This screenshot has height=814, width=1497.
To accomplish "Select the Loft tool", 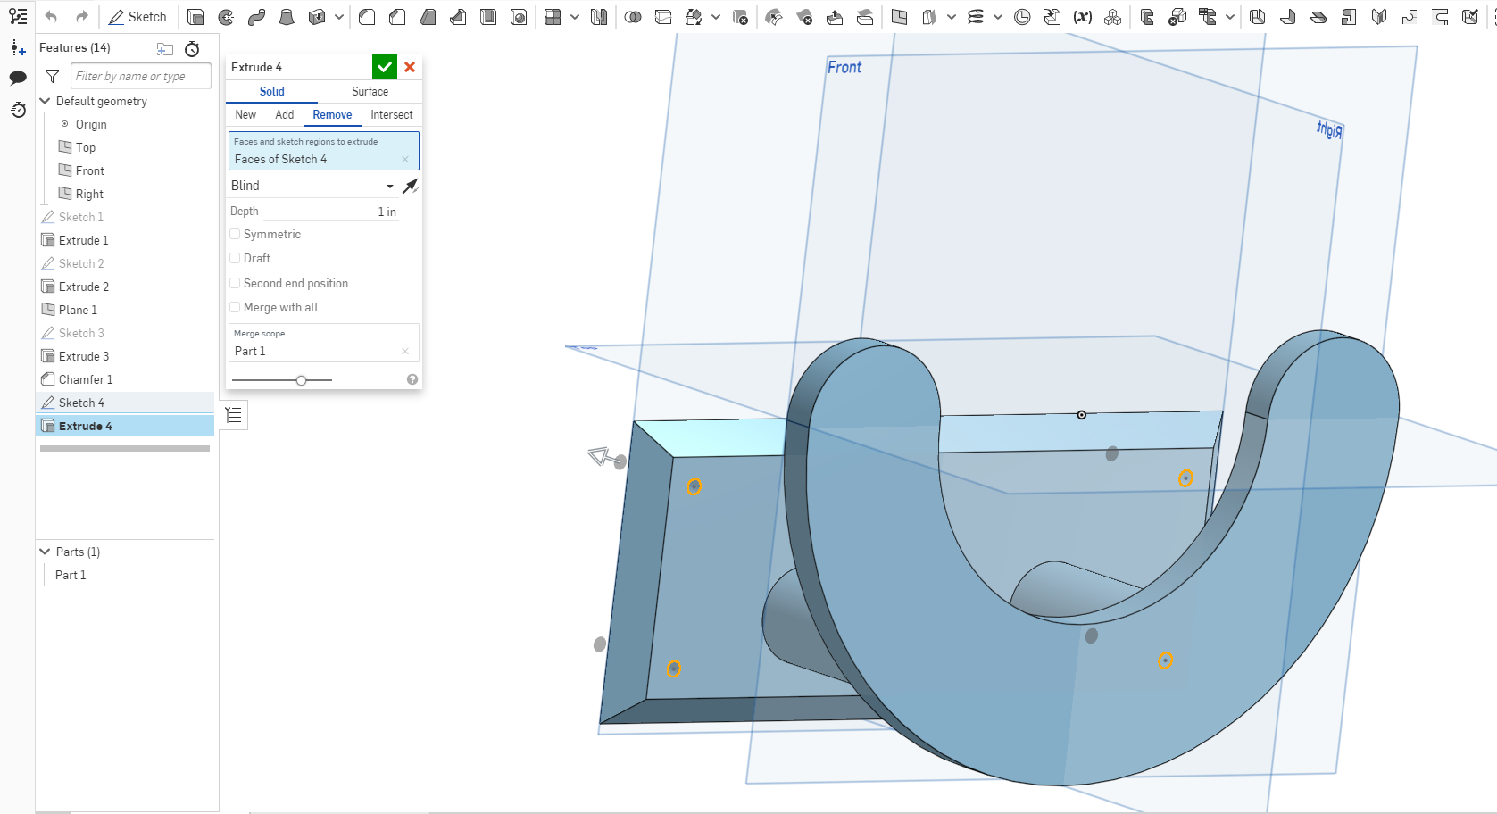I will click(287, 17).
